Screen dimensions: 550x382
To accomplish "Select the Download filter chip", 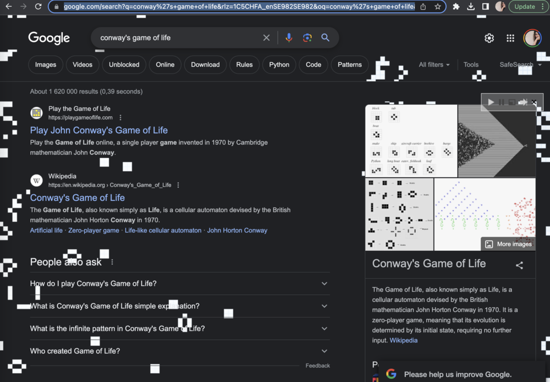I will pyautogui.click(x=205, y=65).
